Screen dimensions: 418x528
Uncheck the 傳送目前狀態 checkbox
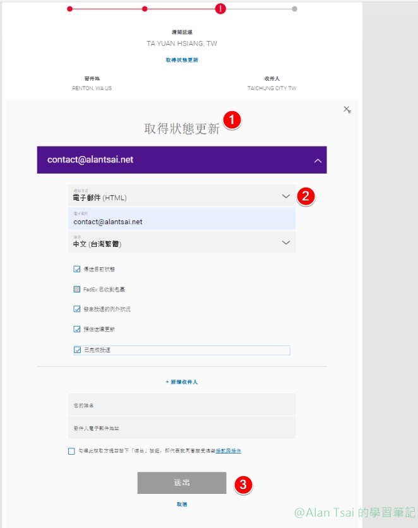point(77,269)
